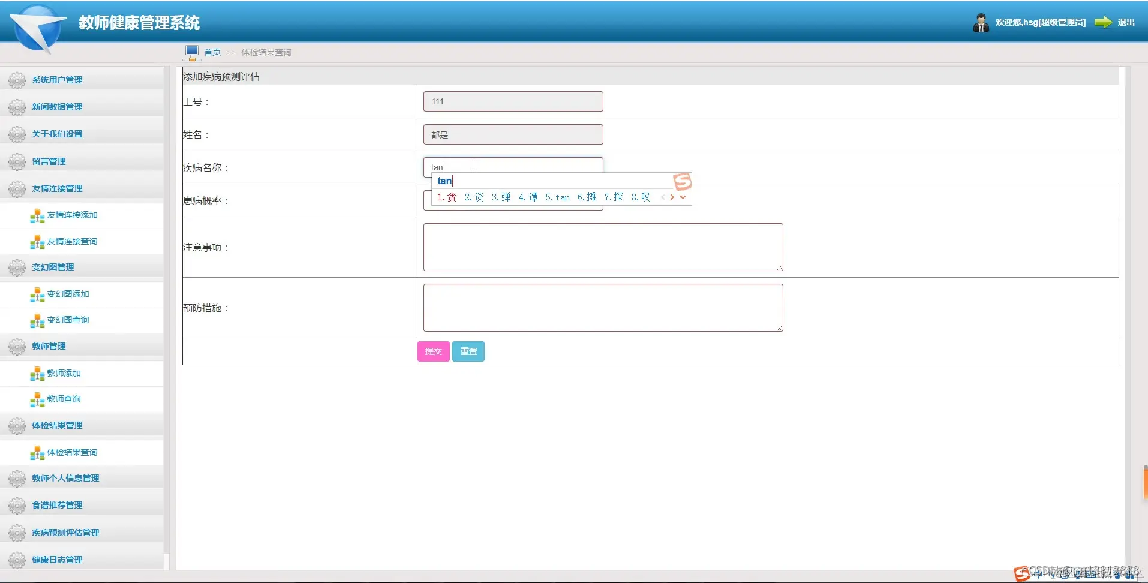This screenshot has height=583, width=1148.
Task: Click the blocks icon beside 友情连接添加
Action: click(x=37, y=215)
